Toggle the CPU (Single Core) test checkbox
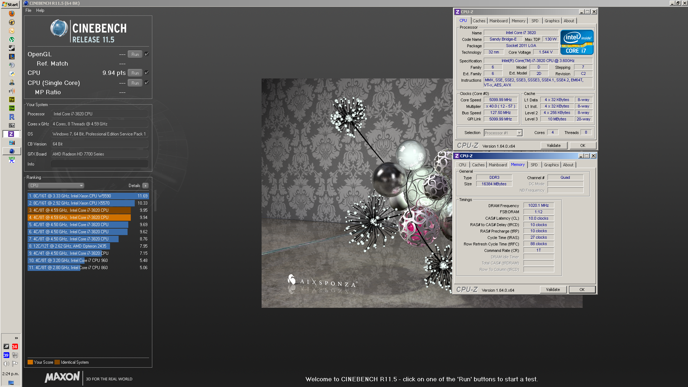Viewport: 688px width, 387px height. (x=147, y=83)
